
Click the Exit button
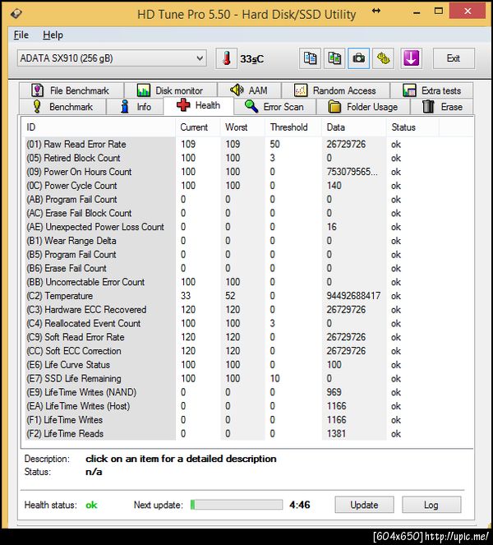pyautogui.click(x=454, y=58)
